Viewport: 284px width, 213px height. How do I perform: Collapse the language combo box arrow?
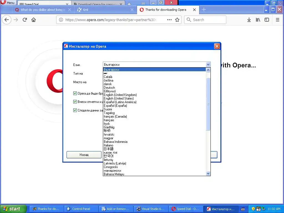coord(208,64)
